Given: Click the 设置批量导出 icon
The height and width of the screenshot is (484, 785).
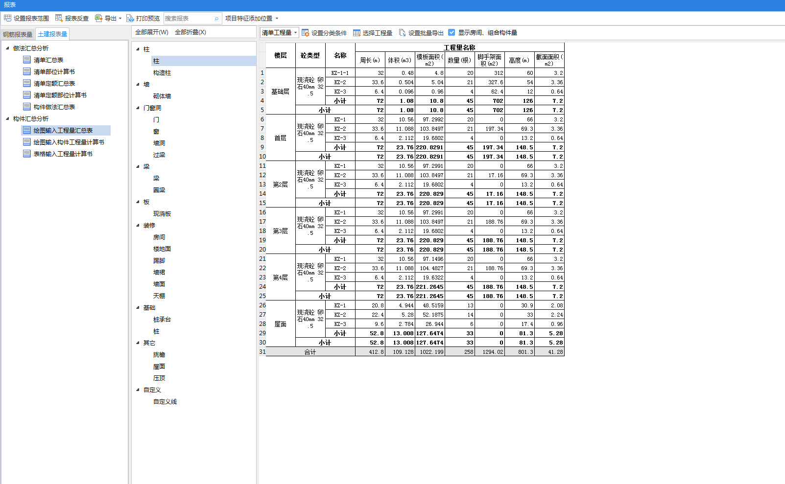Looking at the screenshot, I should click(x=403, y=33).
